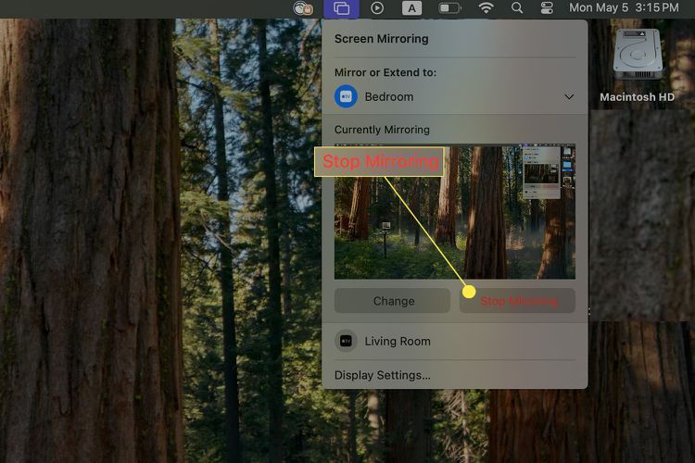
Task: Select Living Room display
Action: coord(398,341)
